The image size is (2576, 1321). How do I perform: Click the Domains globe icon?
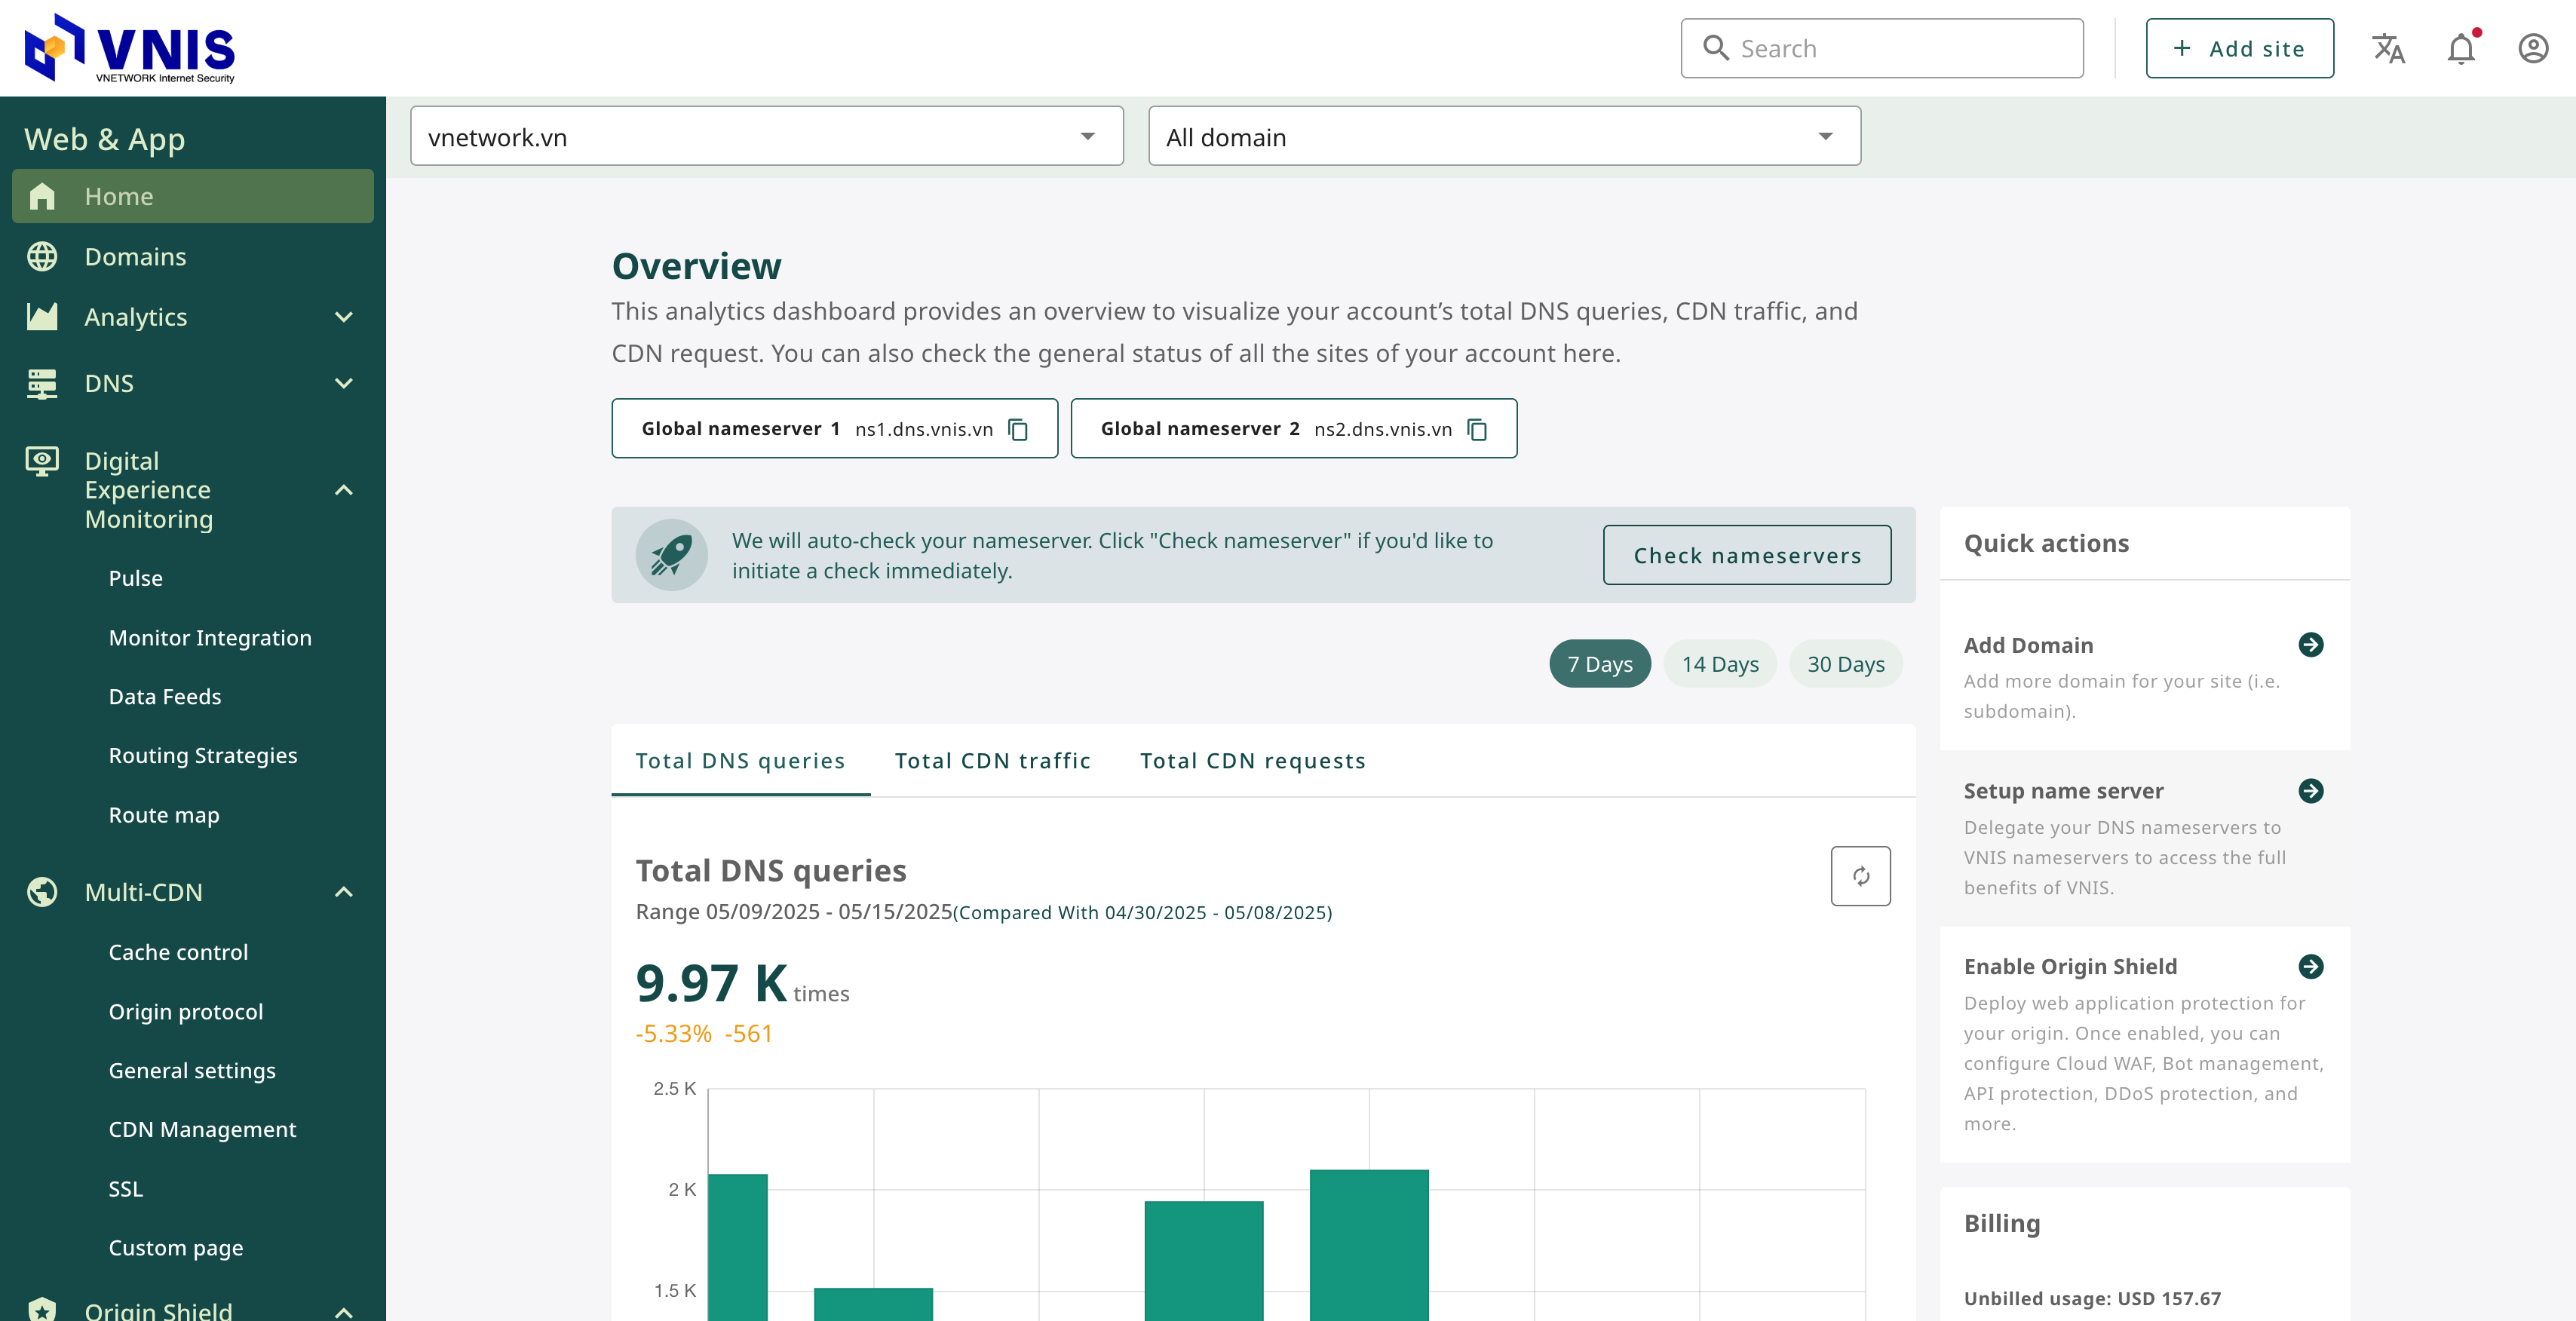42,257
